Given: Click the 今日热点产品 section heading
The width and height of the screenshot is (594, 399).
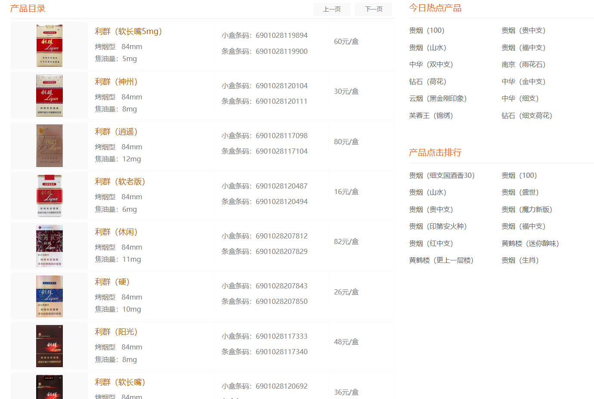Looking at the screenshot, I should [x=435, y=8].
